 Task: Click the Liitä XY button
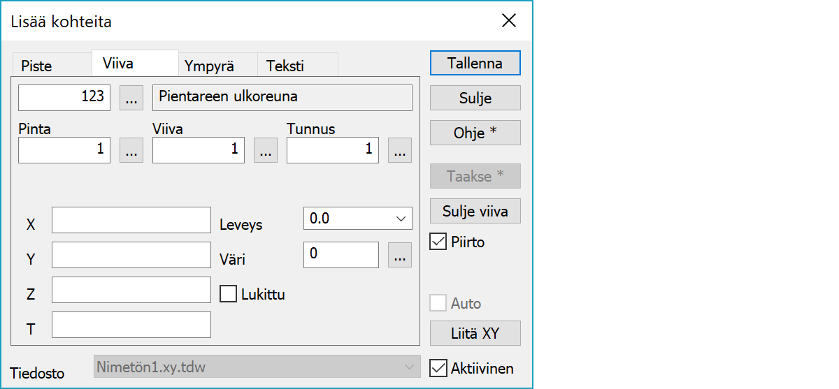(x=475, y=333)
